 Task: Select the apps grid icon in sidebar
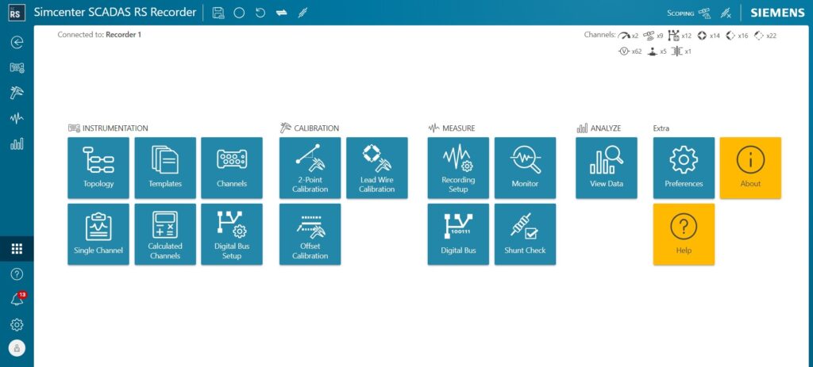coord(17,248)
